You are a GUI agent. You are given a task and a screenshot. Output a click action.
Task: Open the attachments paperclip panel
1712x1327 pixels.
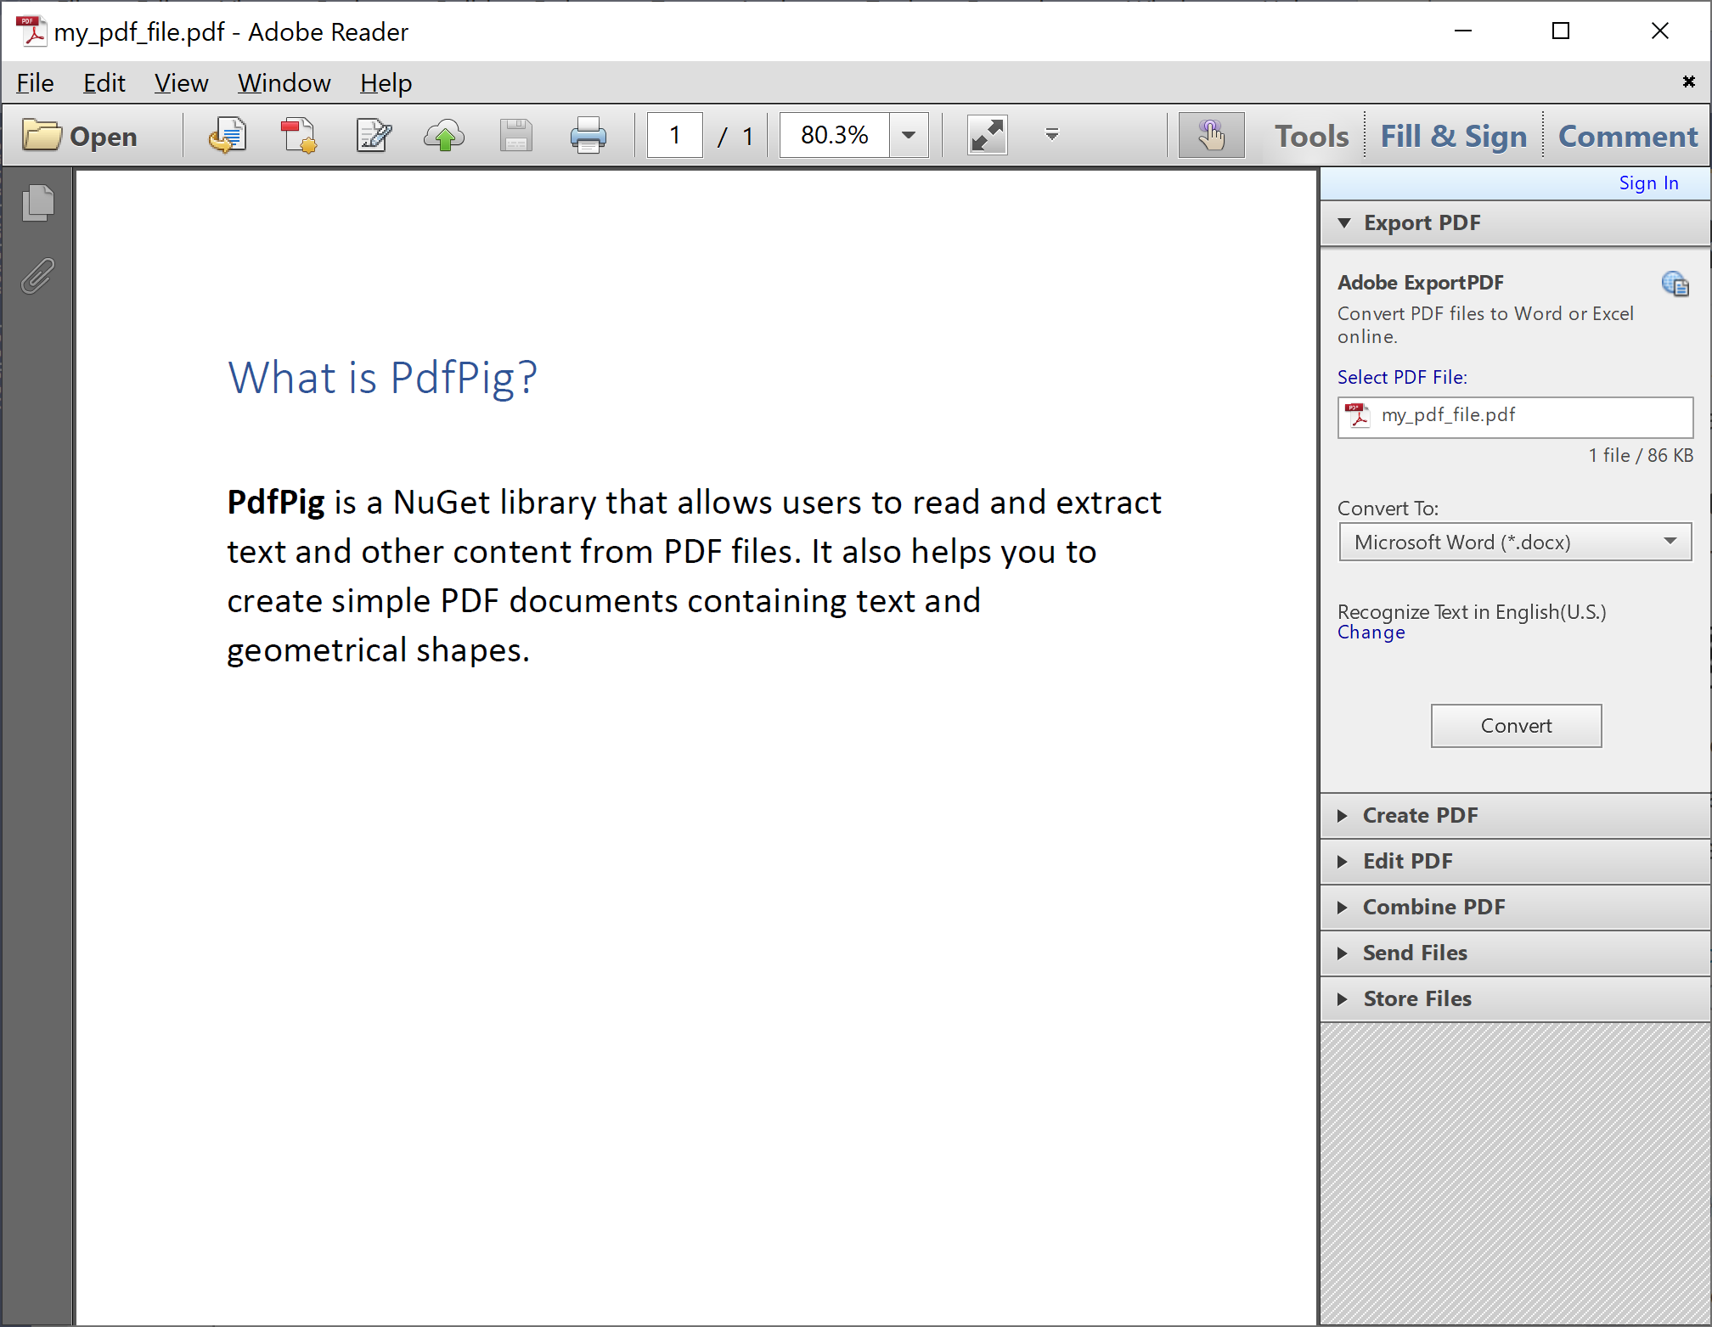pyautogui.click(x=37, y=276)
